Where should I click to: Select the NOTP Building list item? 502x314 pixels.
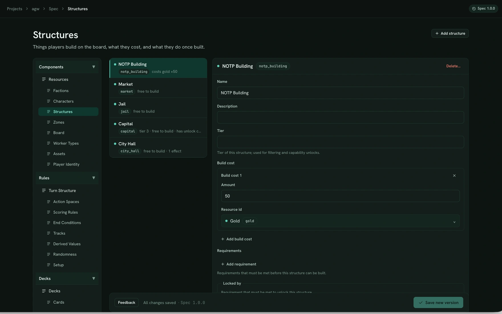pos(158,68)
